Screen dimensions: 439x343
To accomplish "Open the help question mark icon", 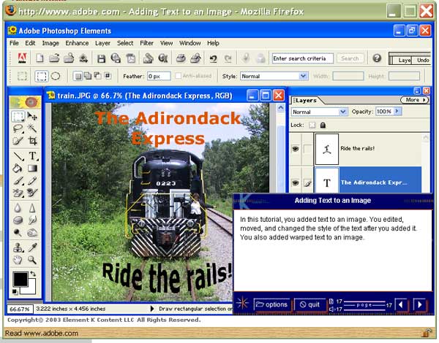I will click(377, 58).
